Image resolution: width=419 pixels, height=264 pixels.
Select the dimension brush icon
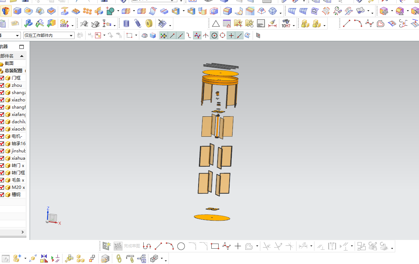272,24
